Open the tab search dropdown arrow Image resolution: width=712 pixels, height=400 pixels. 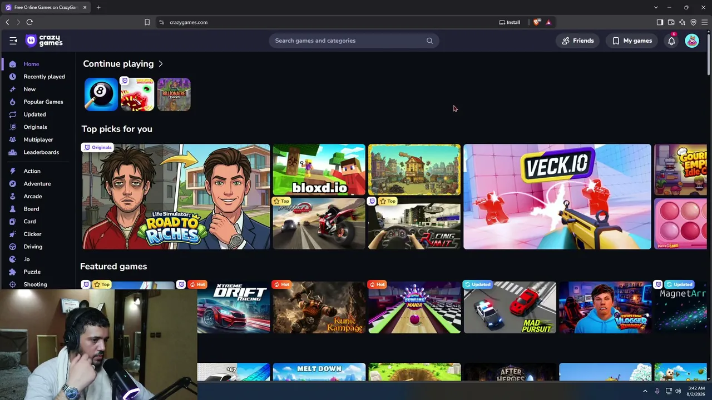656,7
